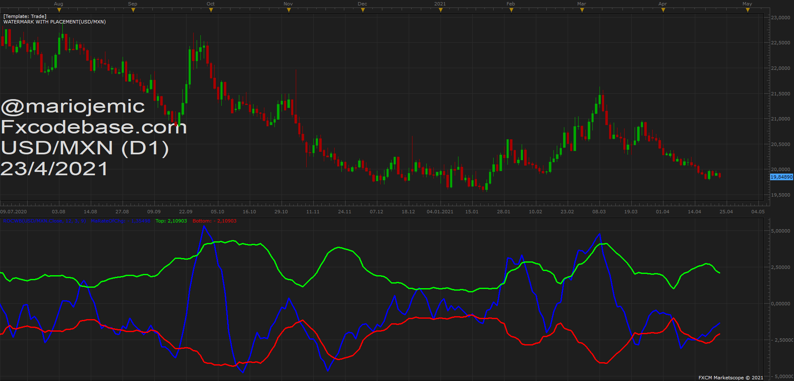The width and height of the screenshot is (794, 381).
Task: Click the orange triangle marker under Oct
Action: click(x=211, y=10)
